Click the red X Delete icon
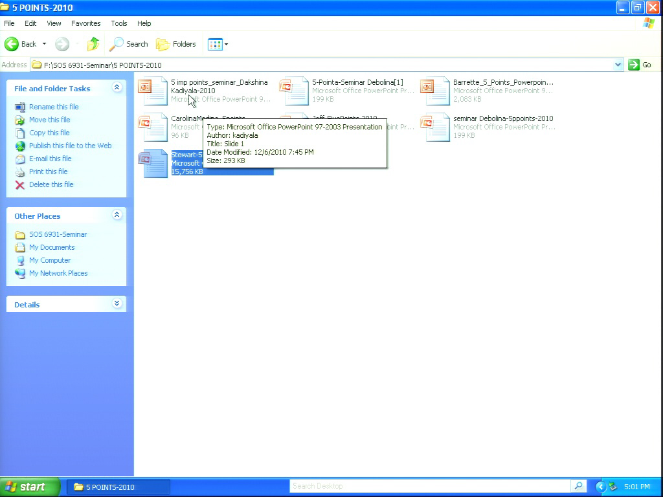This screenshot has width=663, height=497. [20, 185]
